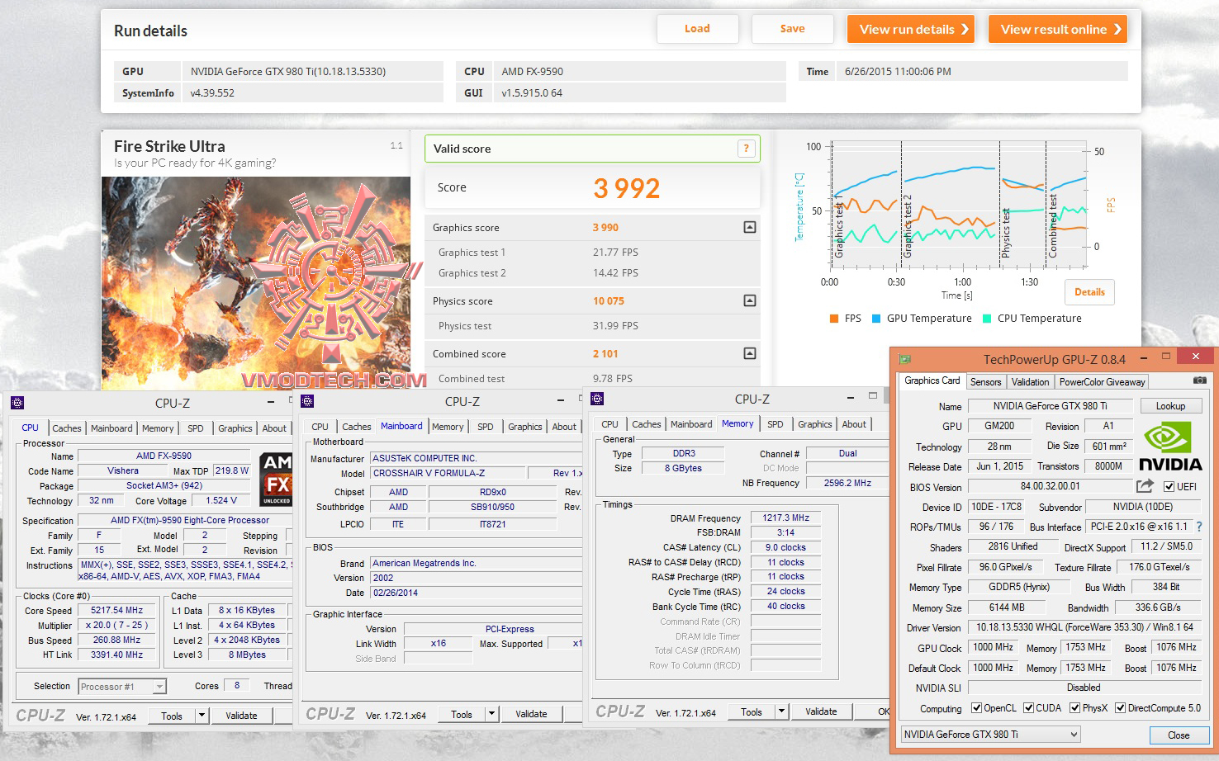The height and width of the screenshot is (761, 1219).
Task: Toggle the DirectCompute 5.0 checkbox
Action: (x=1121, y=707)
